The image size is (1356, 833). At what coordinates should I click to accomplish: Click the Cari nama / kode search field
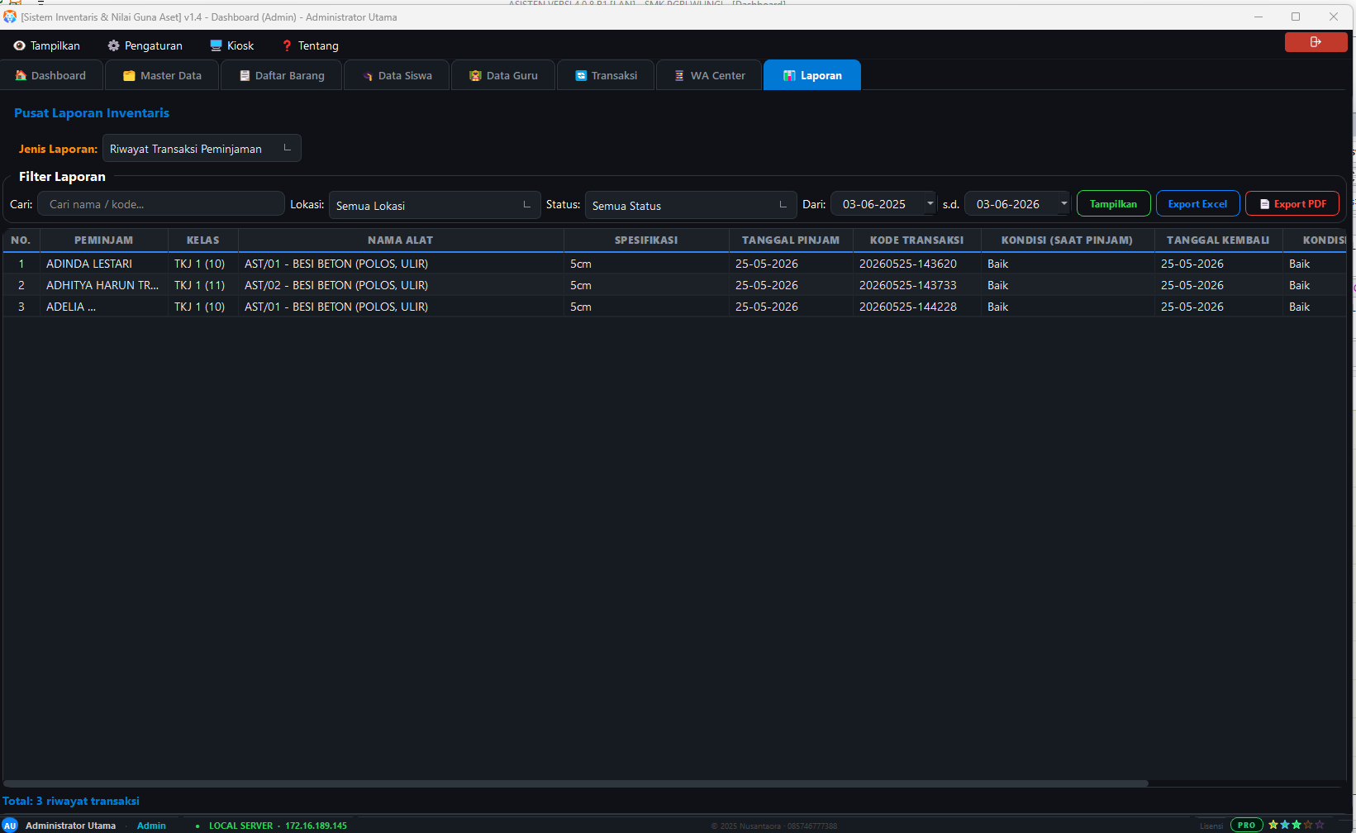[161, 204]
